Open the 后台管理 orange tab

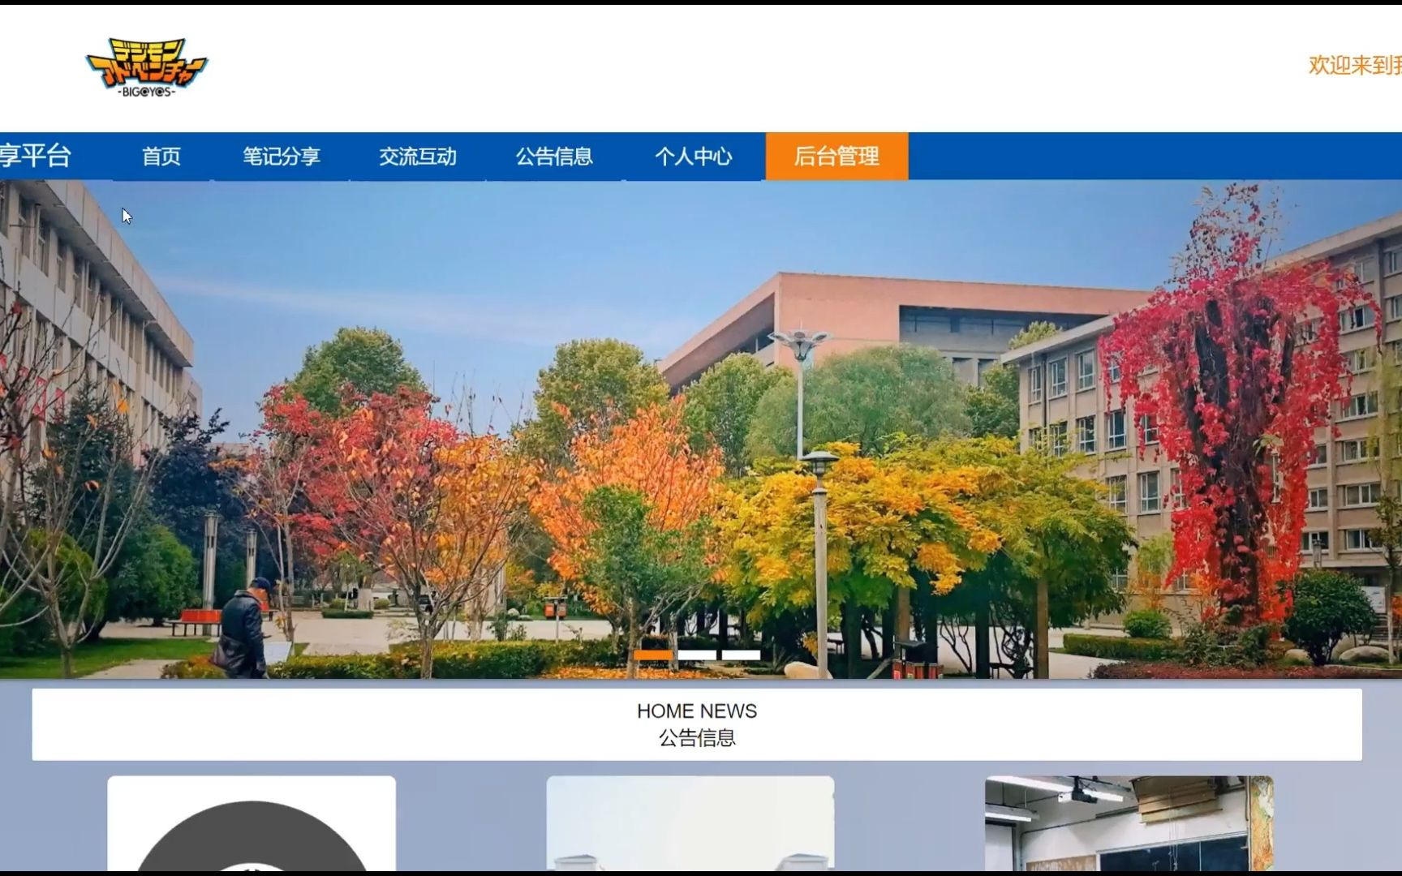tap(836, 156)
